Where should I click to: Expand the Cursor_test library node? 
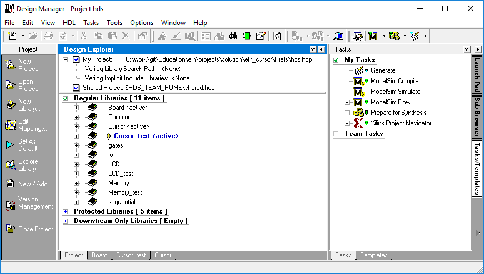76,136
